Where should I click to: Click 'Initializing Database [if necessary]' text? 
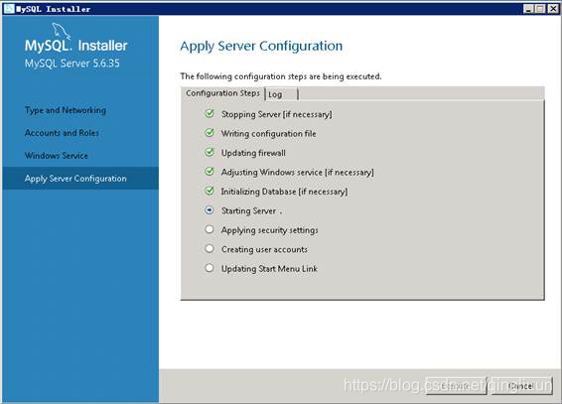284,192
